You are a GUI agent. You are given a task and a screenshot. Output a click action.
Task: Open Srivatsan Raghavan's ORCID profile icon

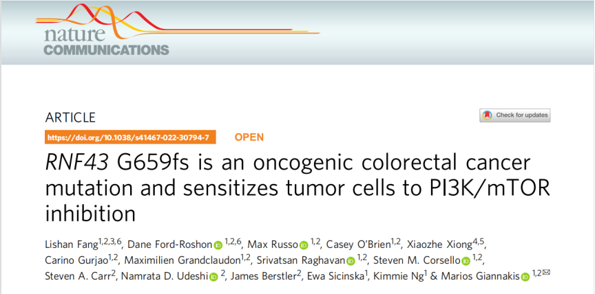[x=351, y=261]
